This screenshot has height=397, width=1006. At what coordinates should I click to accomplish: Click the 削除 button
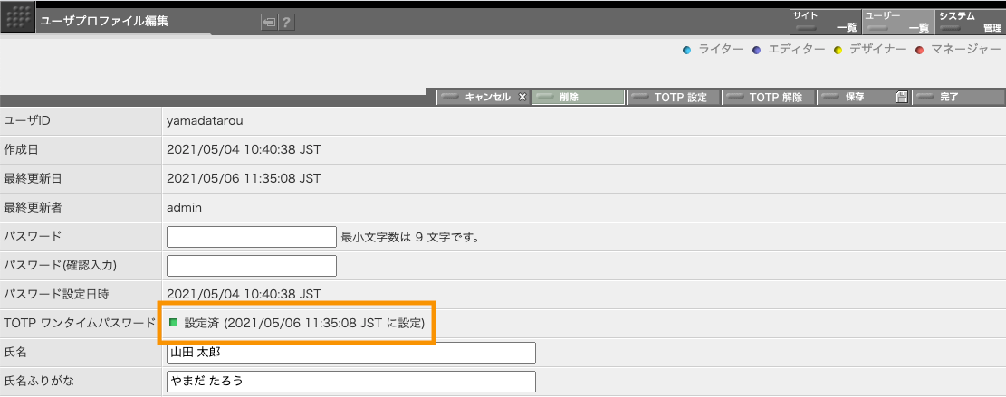pos(578,98)
